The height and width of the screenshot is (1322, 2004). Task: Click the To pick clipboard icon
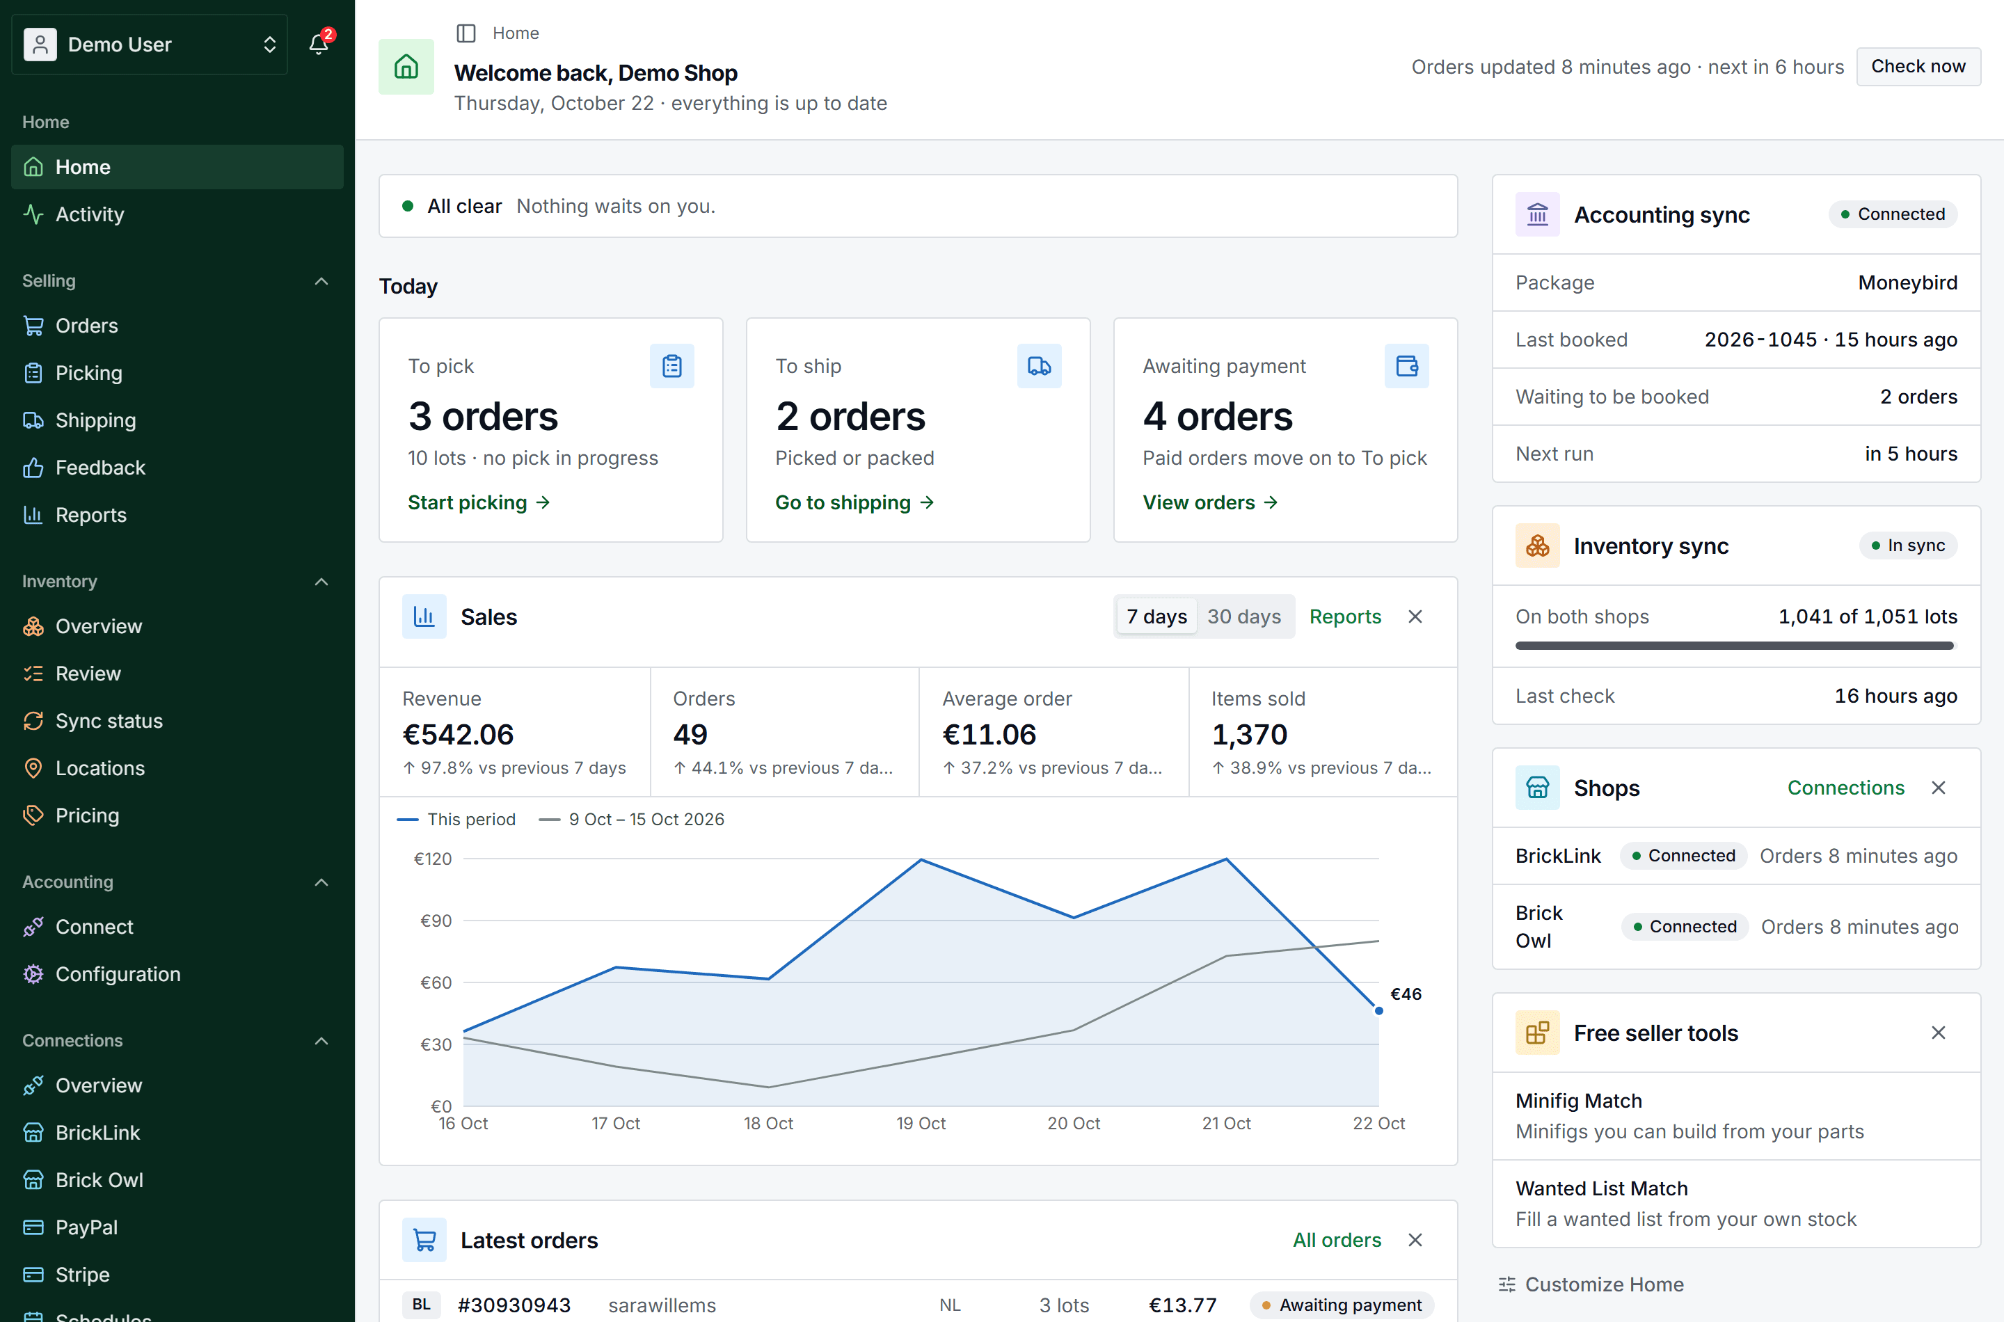pos(672,366)
